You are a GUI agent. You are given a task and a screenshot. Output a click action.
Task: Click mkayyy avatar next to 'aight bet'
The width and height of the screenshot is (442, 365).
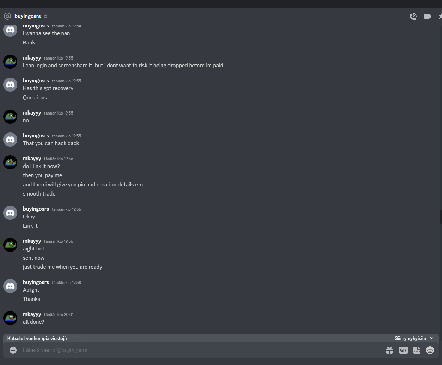point(10,245)
